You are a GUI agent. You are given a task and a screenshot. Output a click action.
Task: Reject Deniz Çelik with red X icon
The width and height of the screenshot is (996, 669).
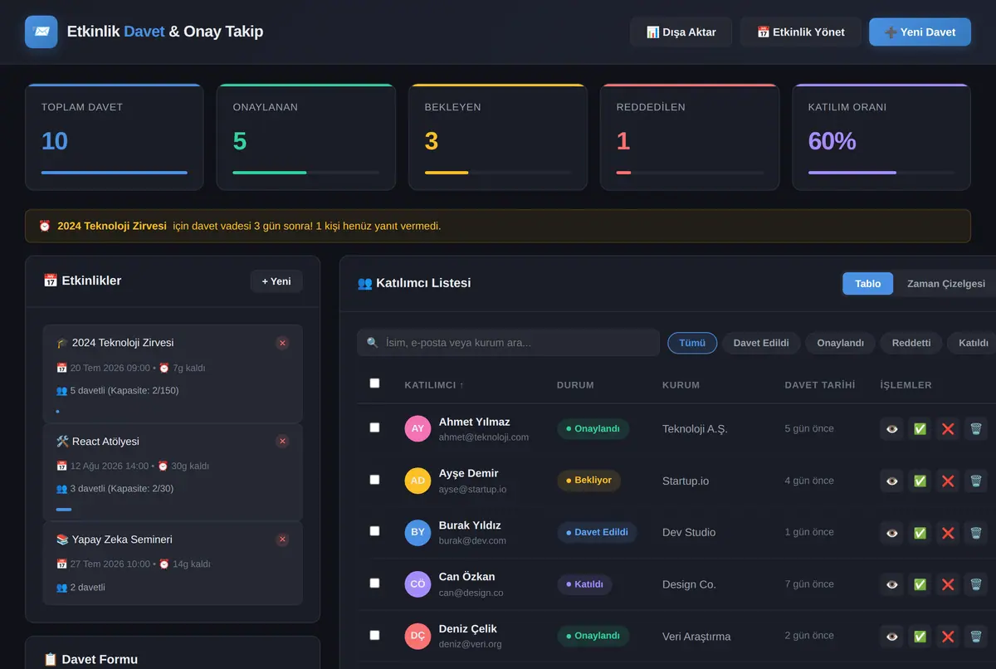tap(948, 637)
